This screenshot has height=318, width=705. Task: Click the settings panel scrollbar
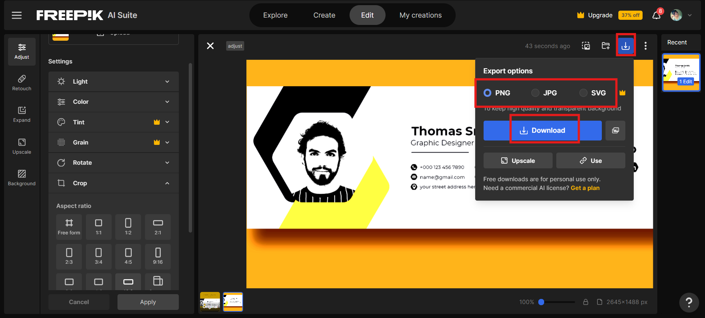tap(190, 147)
